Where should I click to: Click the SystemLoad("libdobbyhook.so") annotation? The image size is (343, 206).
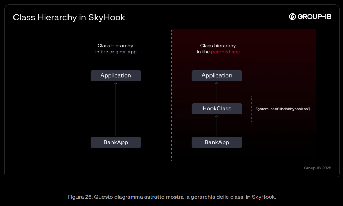[x=283, y=109]
